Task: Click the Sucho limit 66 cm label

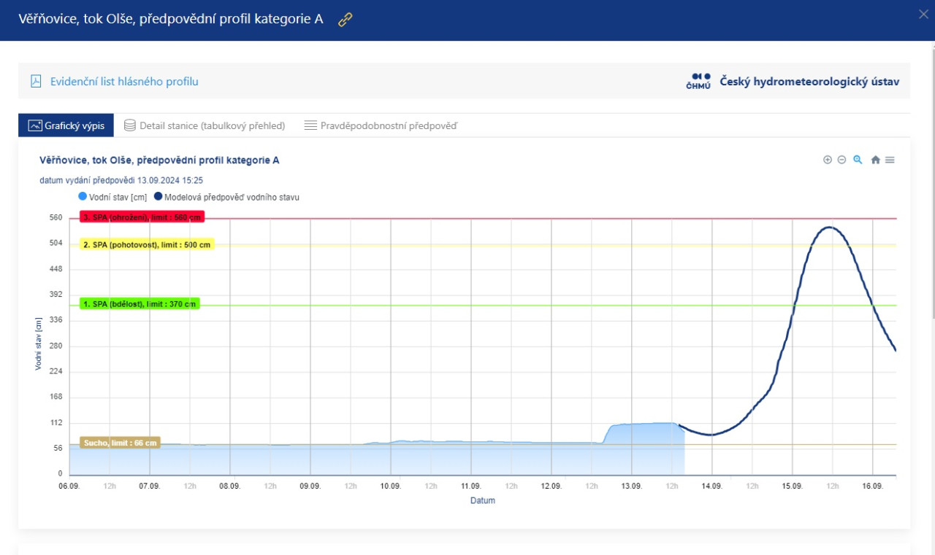Action: pos(120,443)
